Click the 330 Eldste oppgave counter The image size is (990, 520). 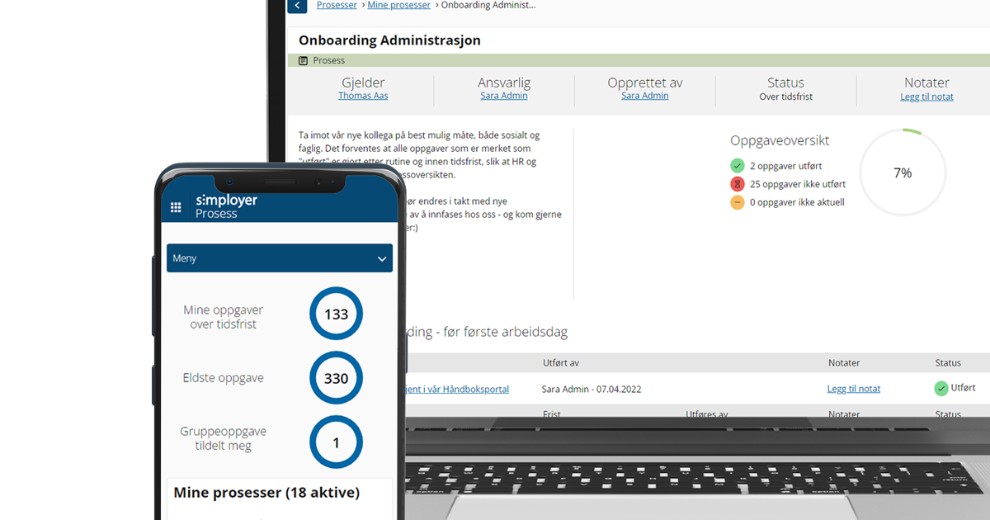(336, 378)
